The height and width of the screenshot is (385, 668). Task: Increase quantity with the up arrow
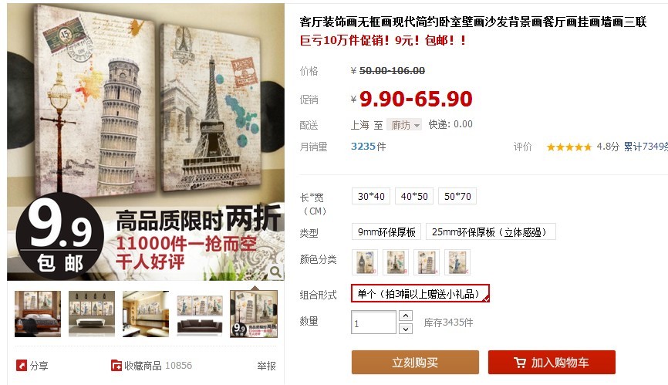click(x=406, y=316)
